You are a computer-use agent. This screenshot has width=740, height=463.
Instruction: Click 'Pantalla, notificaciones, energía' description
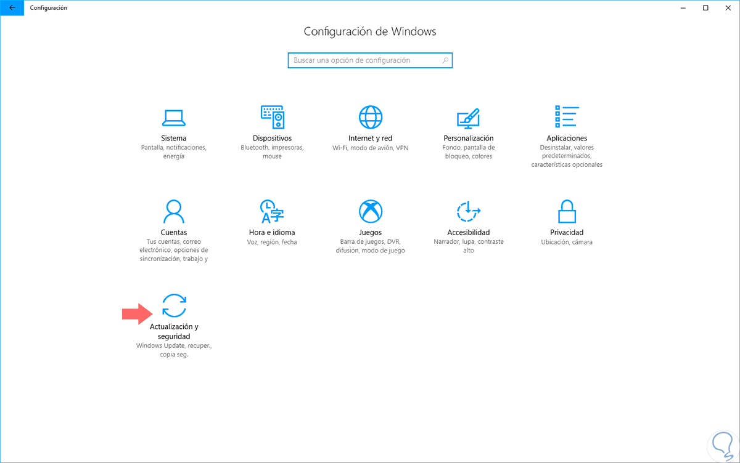(173, 152)
